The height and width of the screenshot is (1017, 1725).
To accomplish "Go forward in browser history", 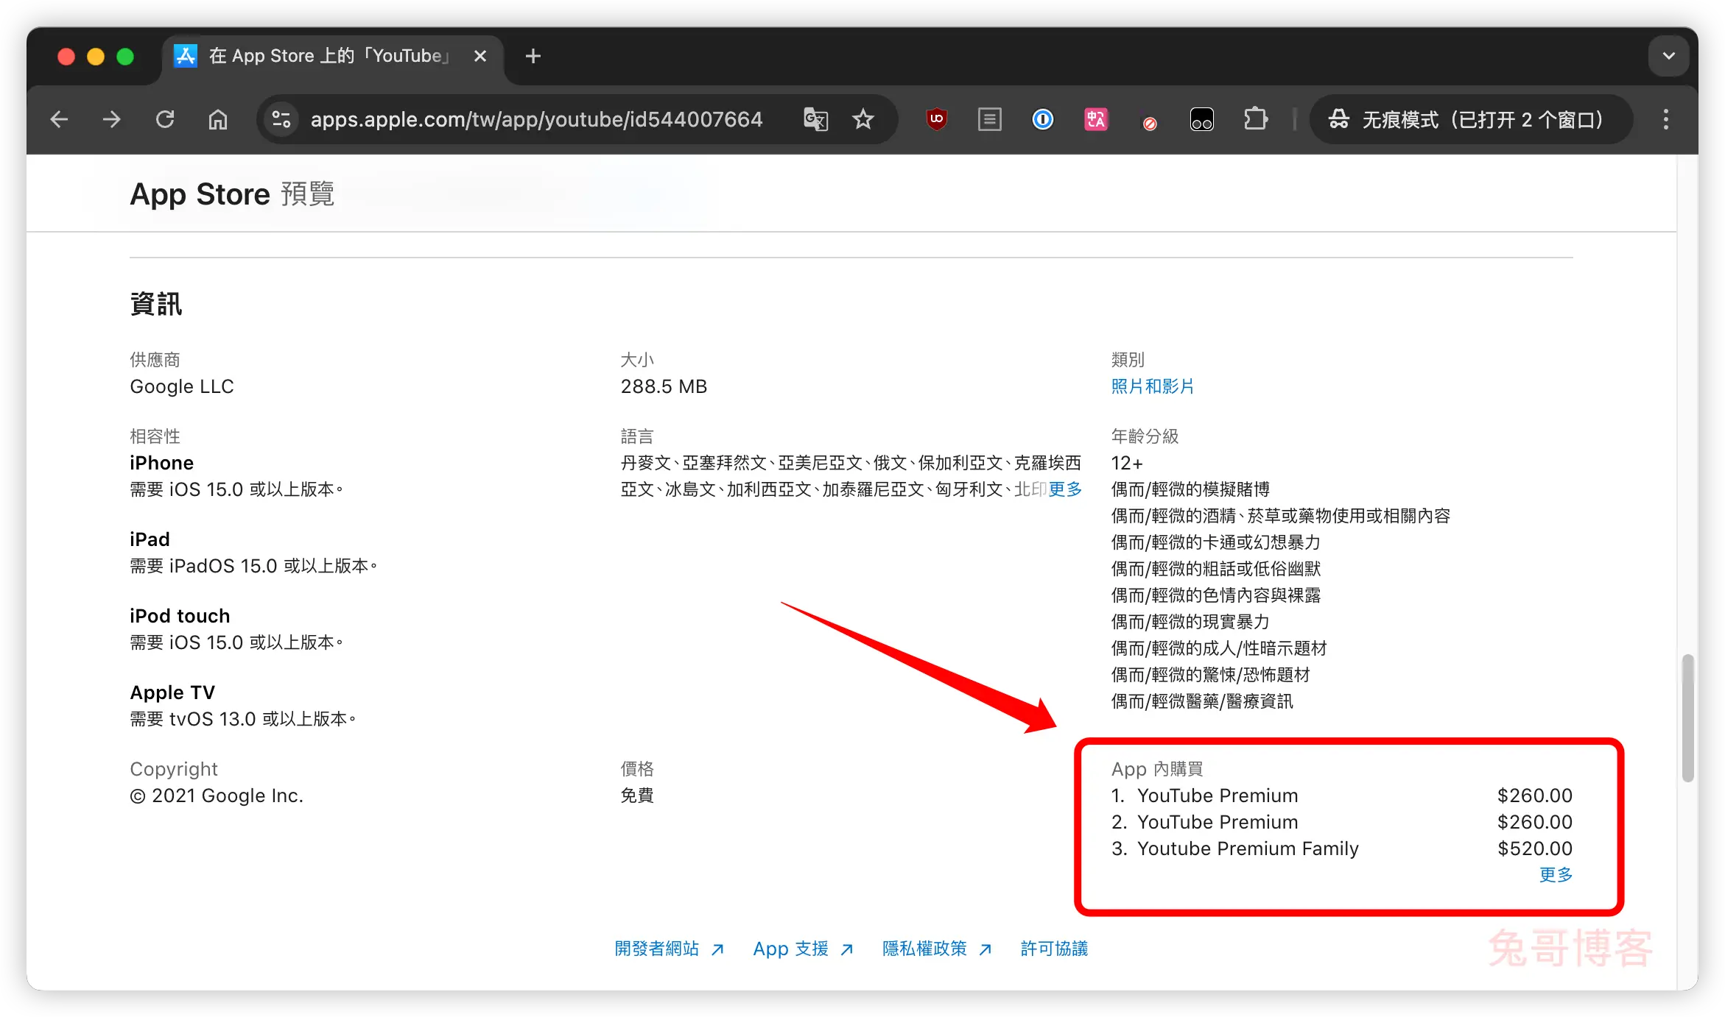I will tap(112, 119).
